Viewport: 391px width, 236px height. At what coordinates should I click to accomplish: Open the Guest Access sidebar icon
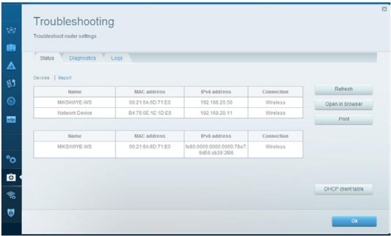11,47
